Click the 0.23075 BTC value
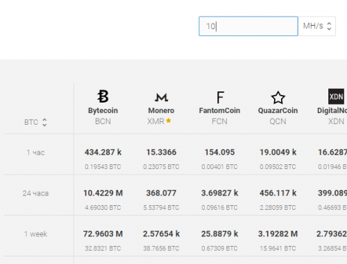Screen dimensions: 347x264 tap(161, 167)
